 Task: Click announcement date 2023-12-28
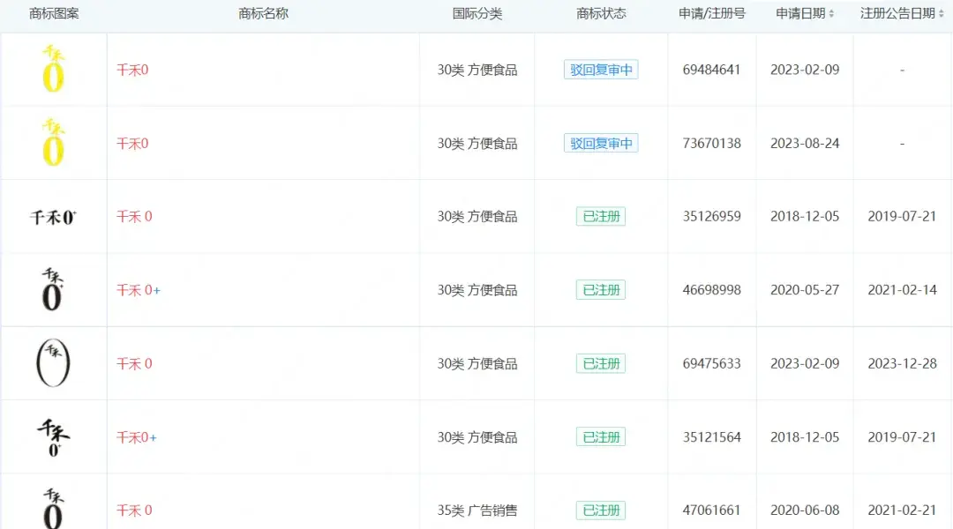point(902,364)
